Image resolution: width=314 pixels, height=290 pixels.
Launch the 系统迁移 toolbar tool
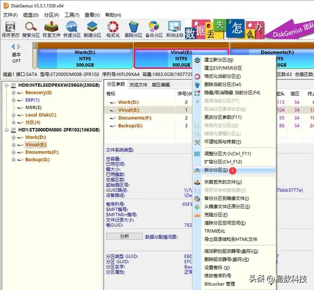point(174,27)
